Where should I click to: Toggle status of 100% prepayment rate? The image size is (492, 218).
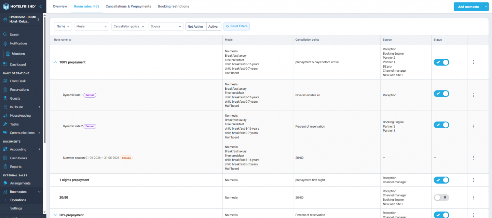[441, 62]
